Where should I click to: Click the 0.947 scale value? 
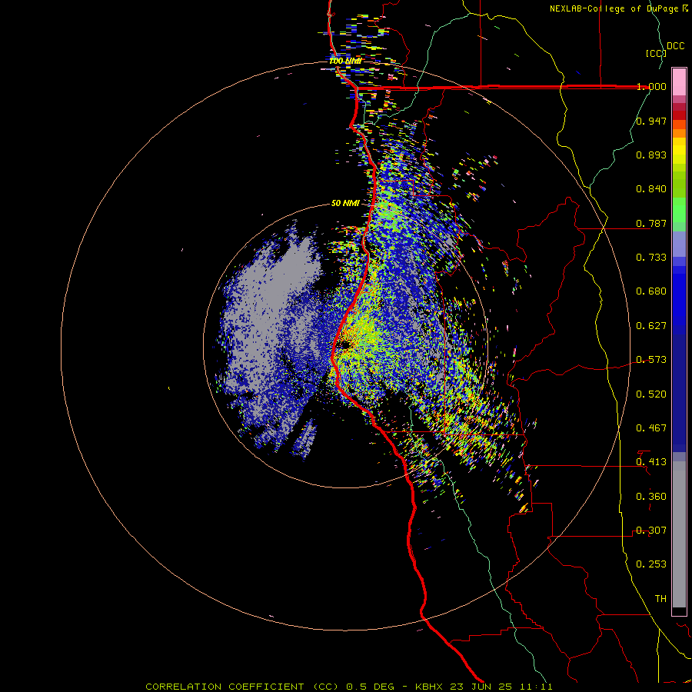click(651, 121)
